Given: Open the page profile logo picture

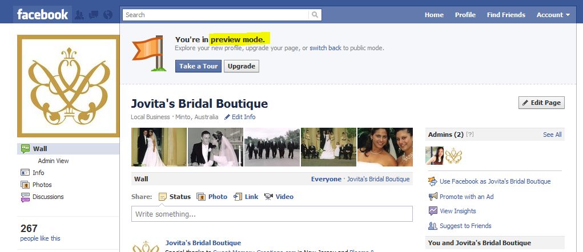Looking at the screenshot, I should click(68, 86).
